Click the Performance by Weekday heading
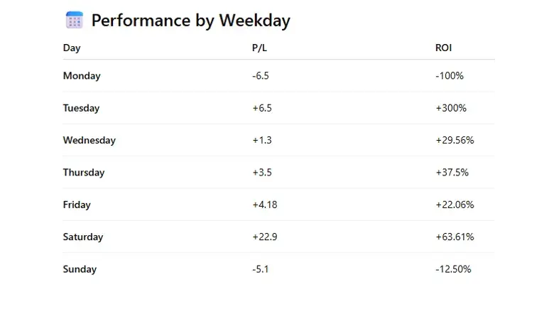The image size is (549, 309). click(190, 21)
